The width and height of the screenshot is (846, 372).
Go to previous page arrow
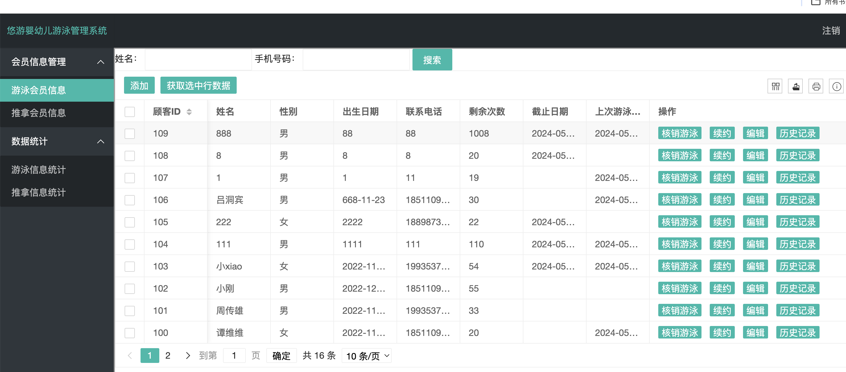coord(130,356)
